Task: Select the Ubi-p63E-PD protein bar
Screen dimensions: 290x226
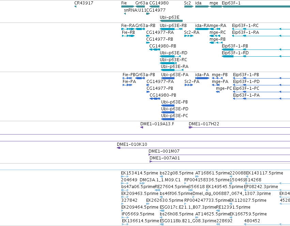Action: click(168, 112)
